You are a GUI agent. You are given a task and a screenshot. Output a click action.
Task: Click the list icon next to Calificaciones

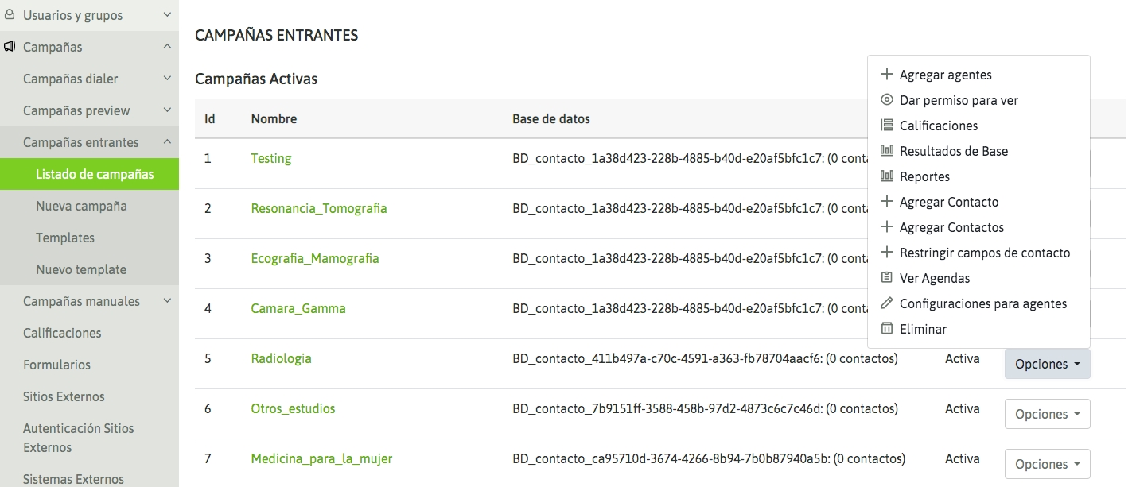pyautogui.click(x=887, y=126)
